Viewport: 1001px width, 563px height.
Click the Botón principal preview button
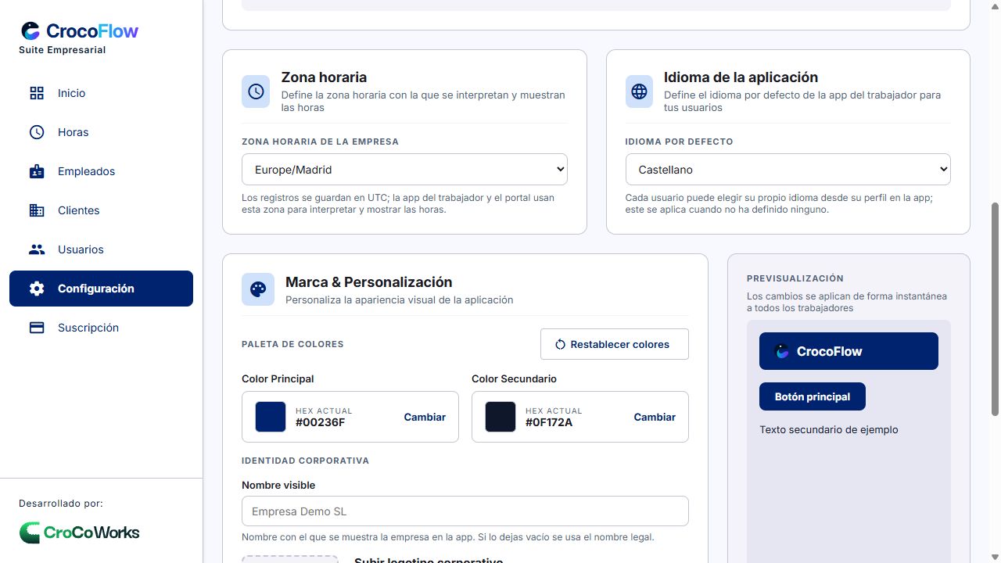(x=813, y=396)
